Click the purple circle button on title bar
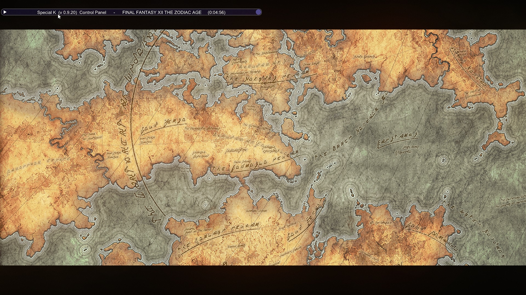This screenshot has width=526, height=295. [x=258, y=12]
